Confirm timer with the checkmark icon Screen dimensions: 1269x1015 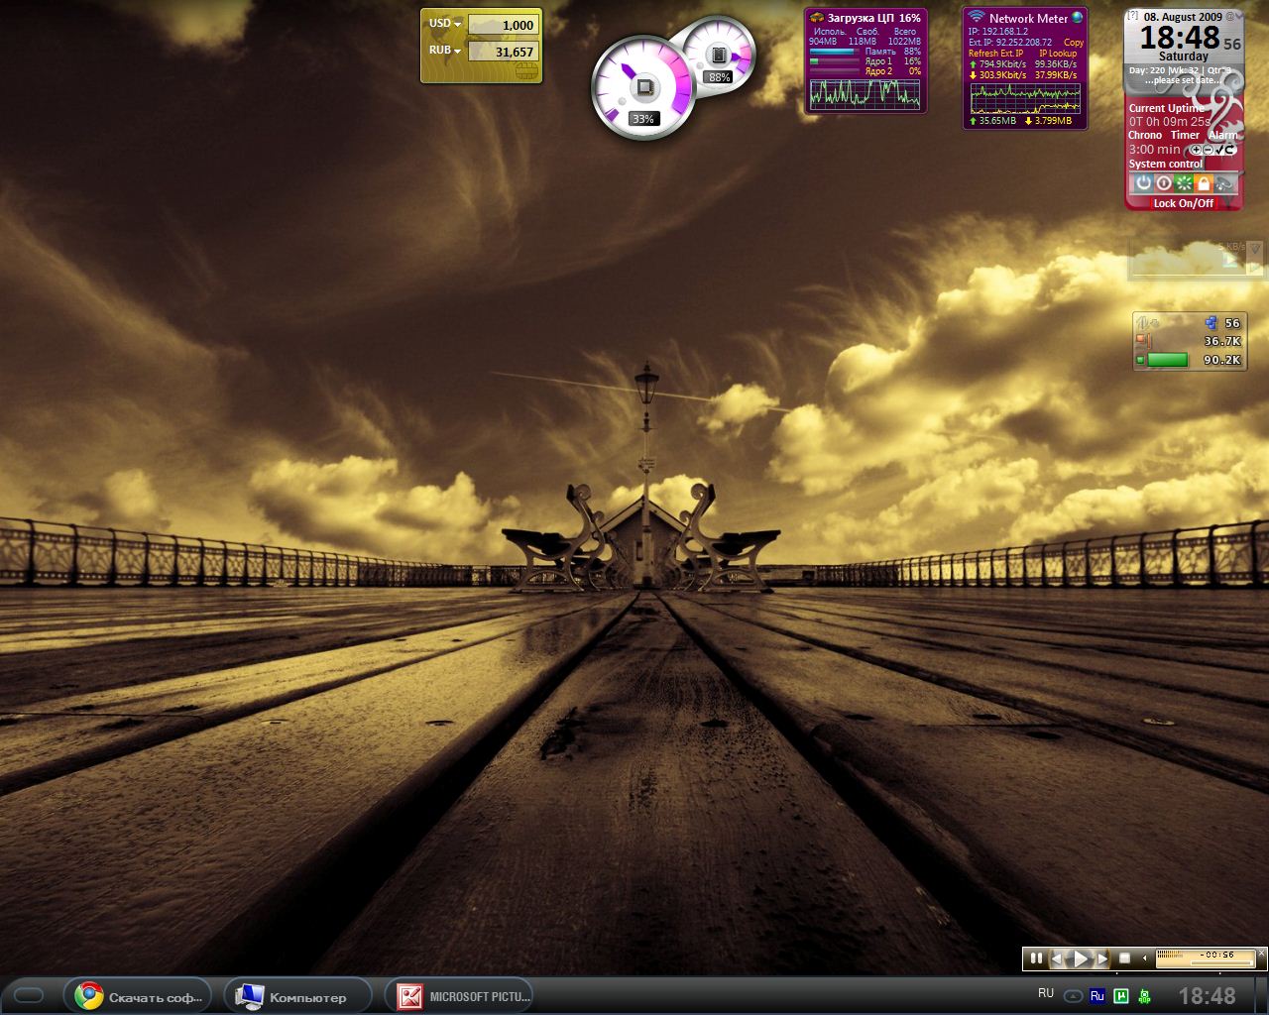(1219, 150)
